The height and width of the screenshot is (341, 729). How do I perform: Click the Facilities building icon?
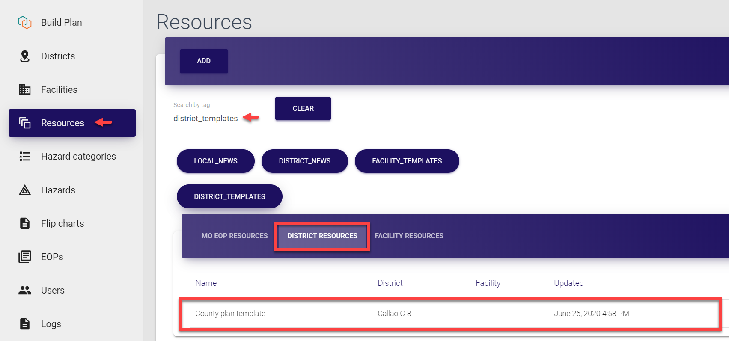pyautogui.click(x=25, y=89)
